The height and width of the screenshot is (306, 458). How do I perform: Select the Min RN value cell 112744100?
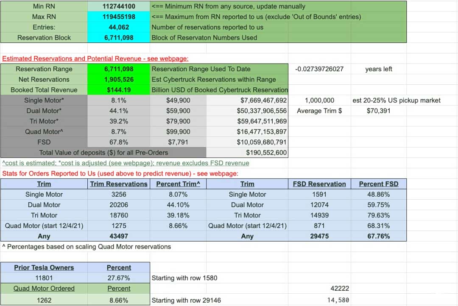[119, 6]
